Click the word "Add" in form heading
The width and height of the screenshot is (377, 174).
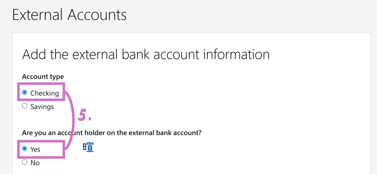click(33, 55)
